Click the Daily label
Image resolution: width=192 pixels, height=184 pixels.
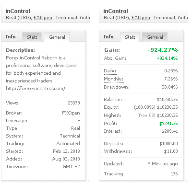(x=110, y=71)
